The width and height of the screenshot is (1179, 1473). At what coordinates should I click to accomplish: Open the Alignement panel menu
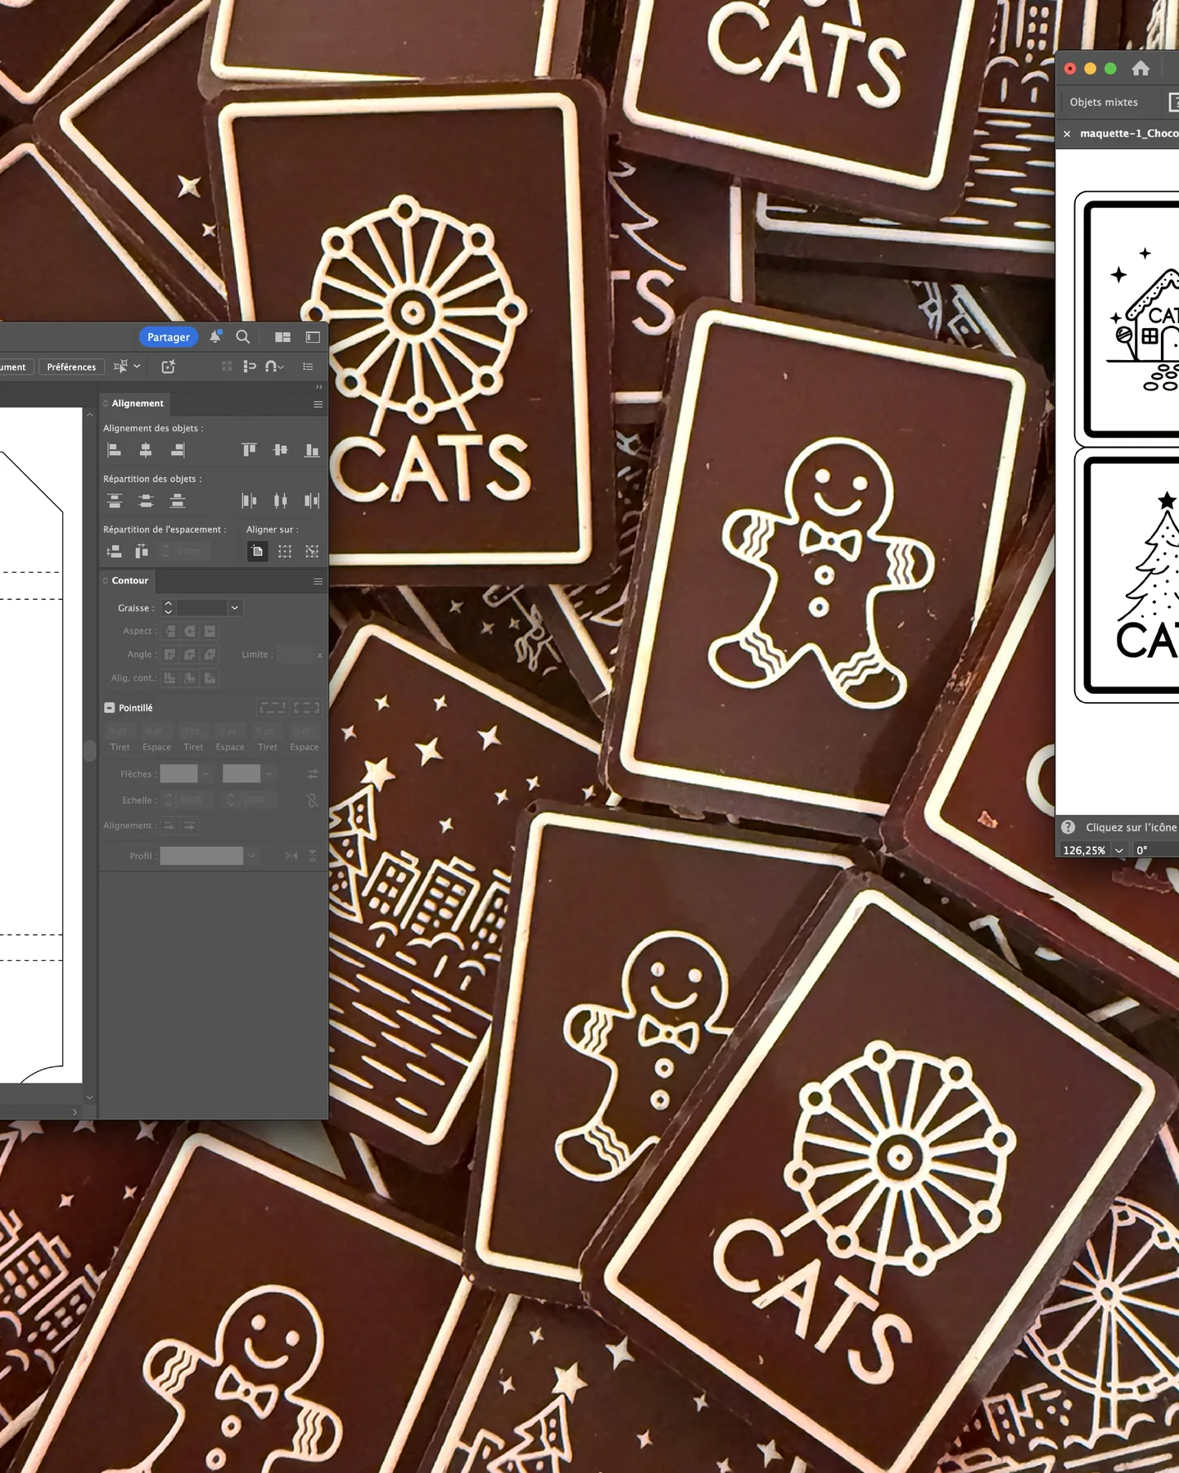[318, 404]
